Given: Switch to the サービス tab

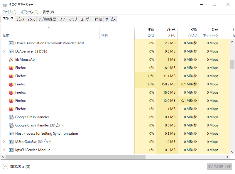Looking at the screenshot, I should coord(110,19).
